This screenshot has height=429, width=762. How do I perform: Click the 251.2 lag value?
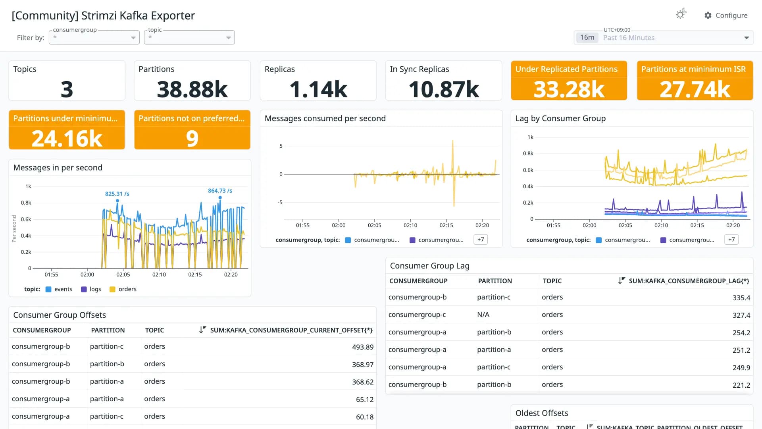pos(741,350)
